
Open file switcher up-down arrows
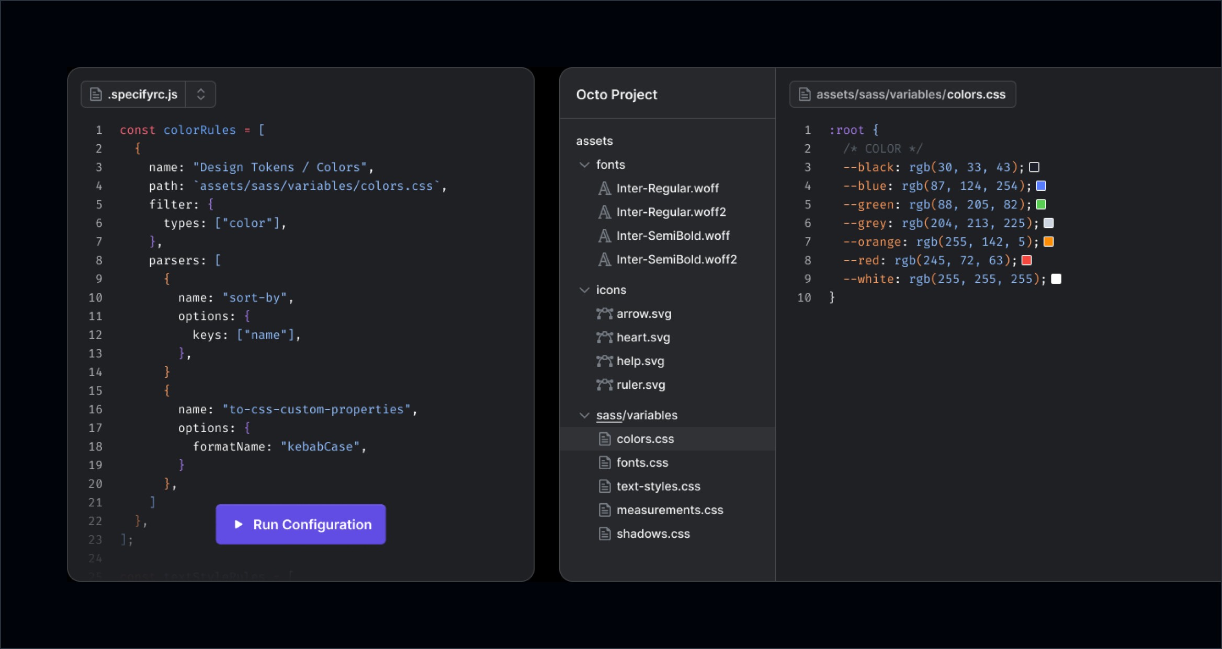coord(200,95)
